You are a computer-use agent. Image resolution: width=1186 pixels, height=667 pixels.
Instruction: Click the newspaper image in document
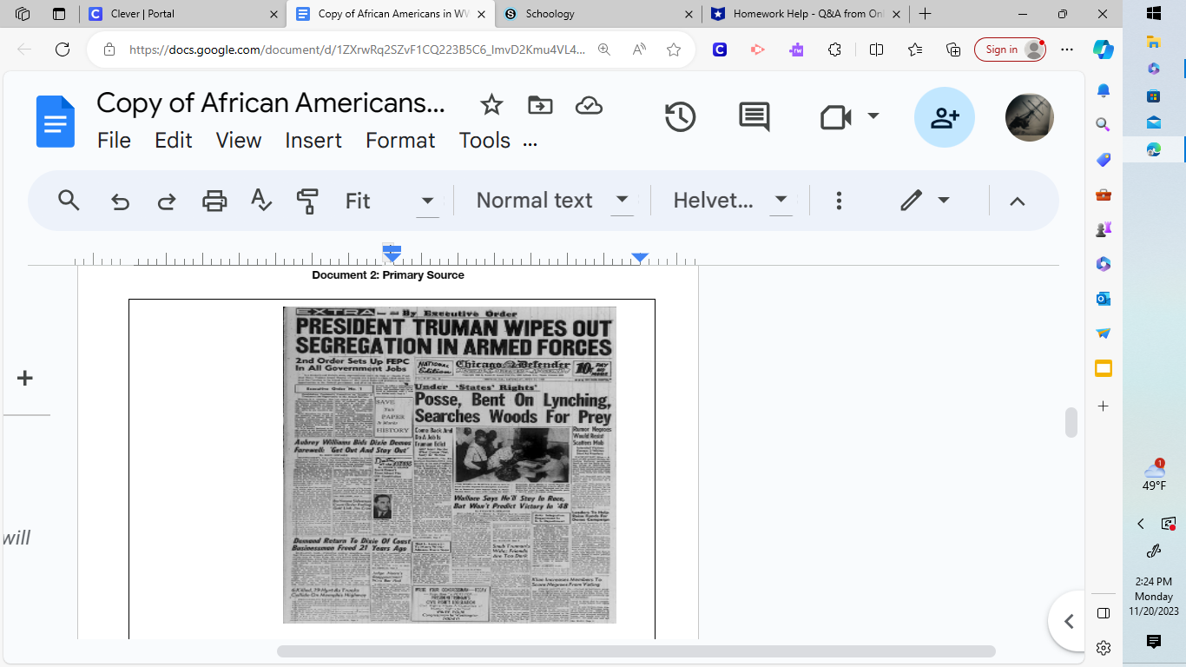coord(450,465)
